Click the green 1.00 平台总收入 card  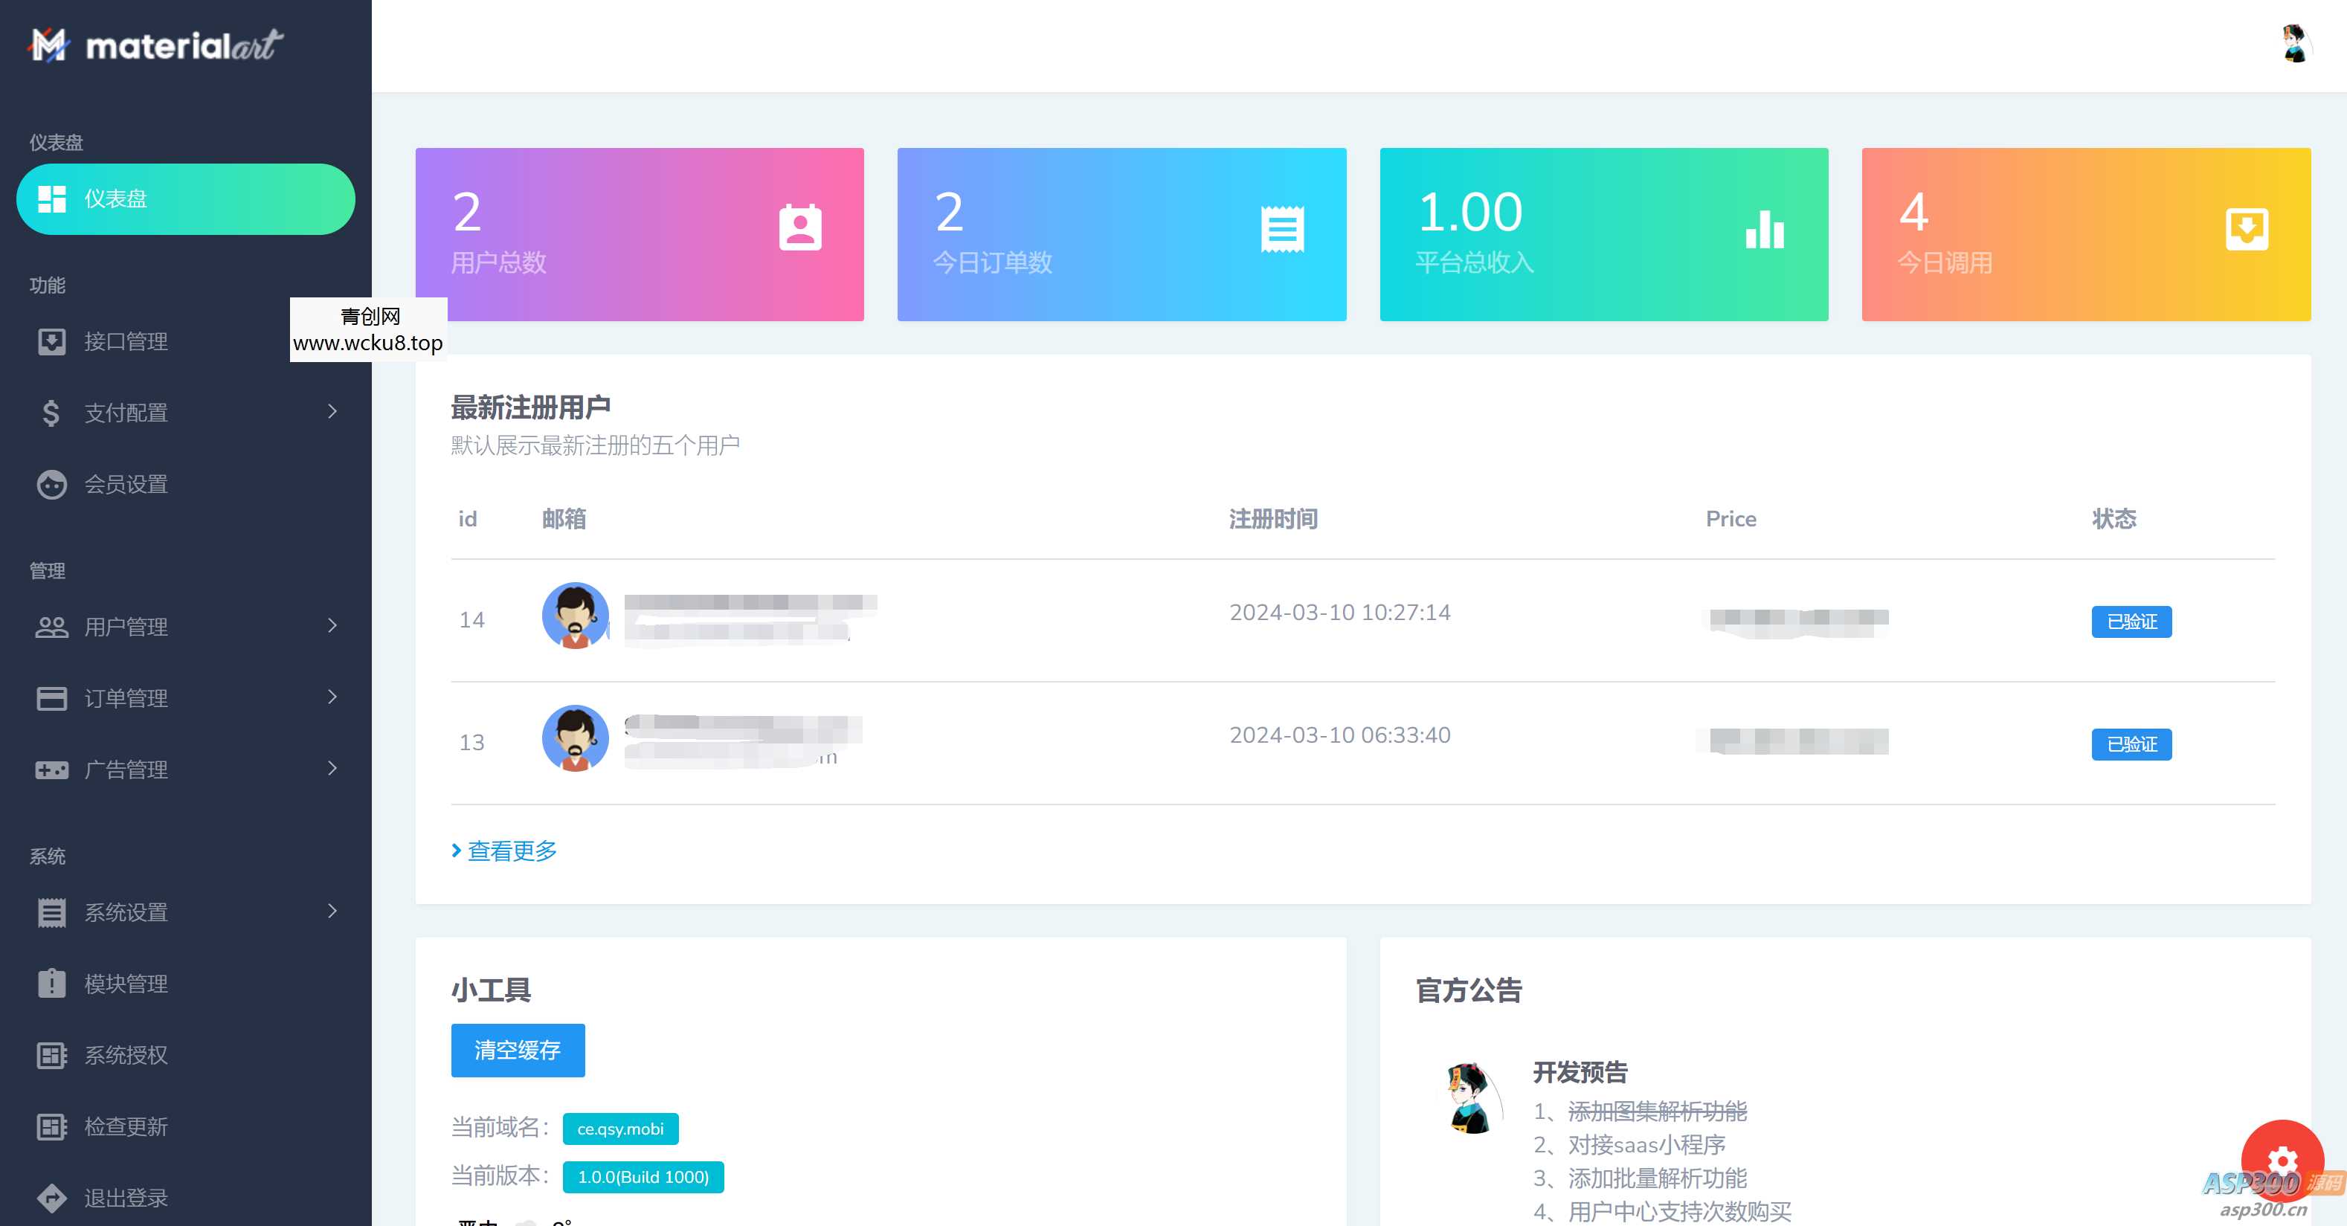click(x=1603, y=234)
